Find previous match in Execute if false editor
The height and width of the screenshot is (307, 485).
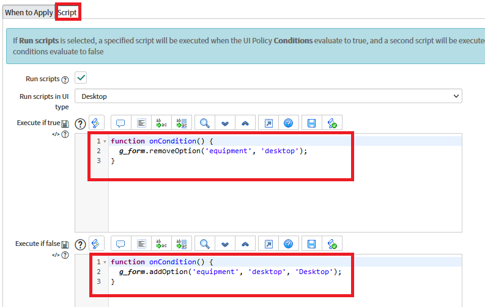245,244
